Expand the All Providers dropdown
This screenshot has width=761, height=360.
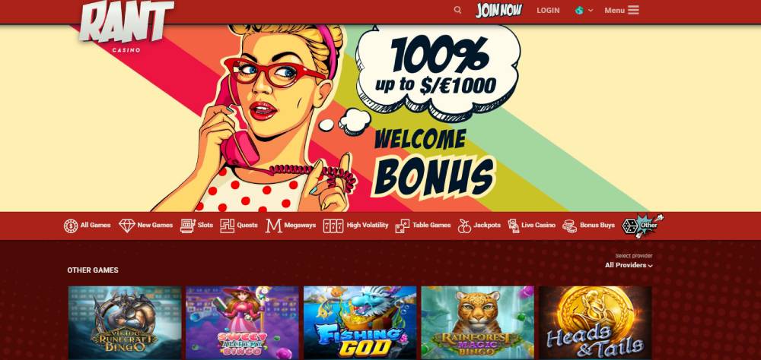pos(629,266)
